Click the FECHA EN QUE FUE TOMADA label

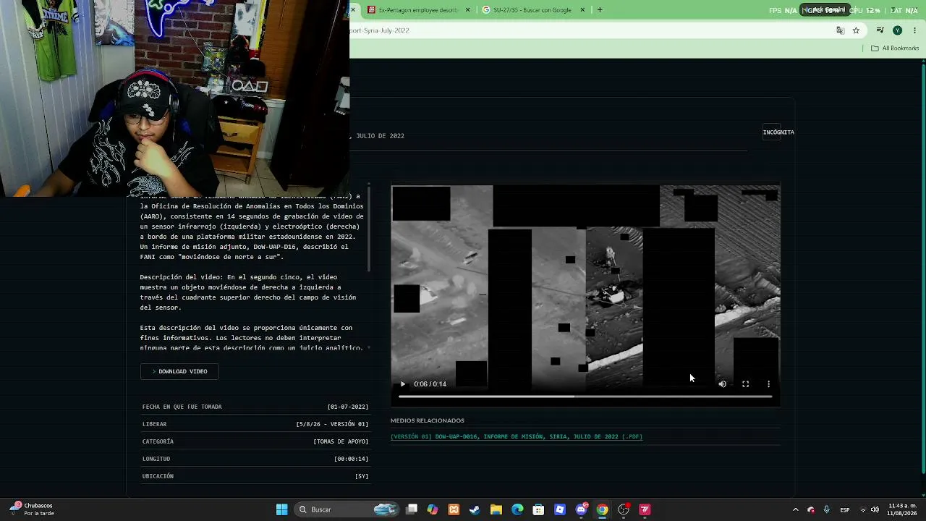coord(182,407)
